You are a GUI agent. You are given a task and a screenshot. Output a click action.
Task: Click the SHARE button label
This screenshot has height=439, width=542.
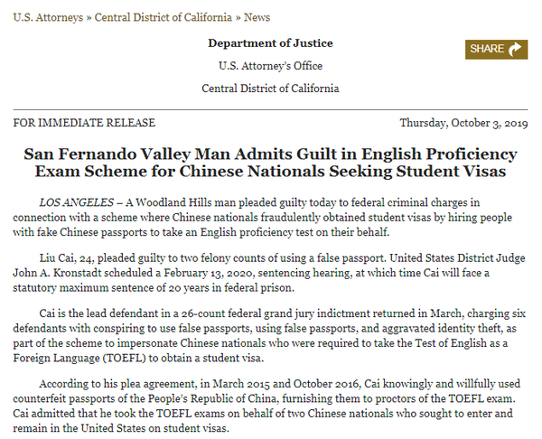click(487, 49)
